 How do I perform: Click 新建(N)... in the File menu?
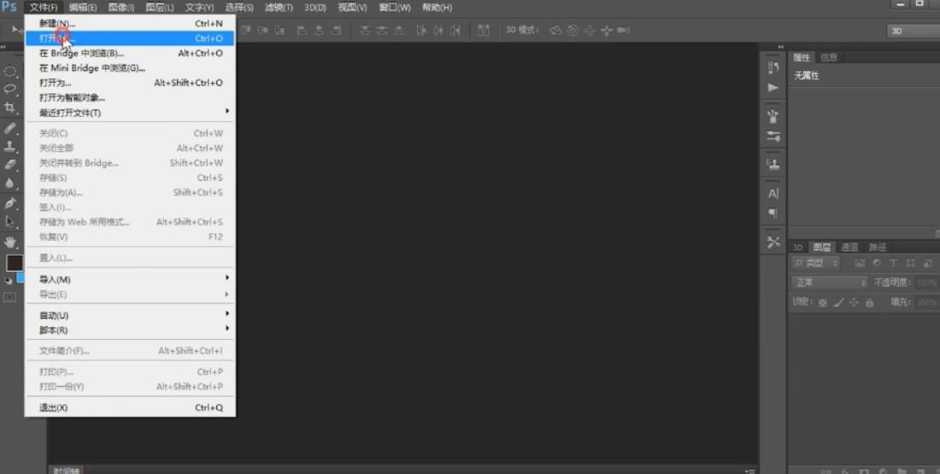[x=130, y=23]
